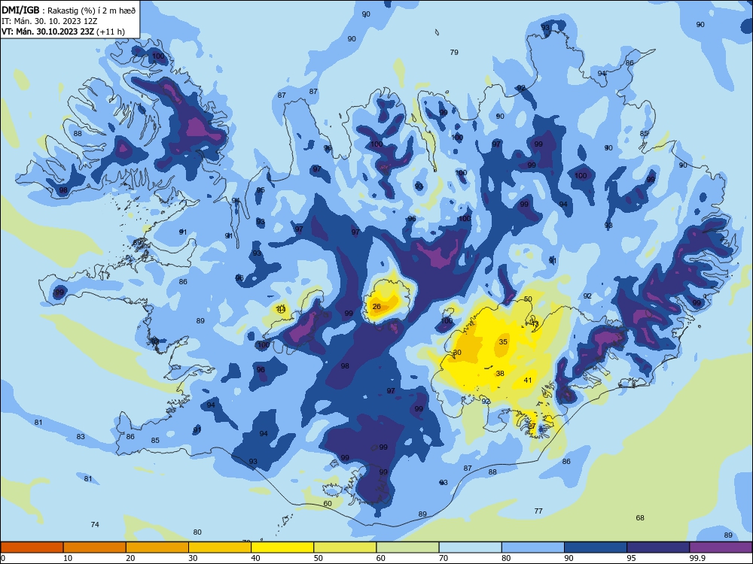Image resolution: width=753 pixels, height=564 pixels.
Task: Click the ocean value 74
Action: 95,525
